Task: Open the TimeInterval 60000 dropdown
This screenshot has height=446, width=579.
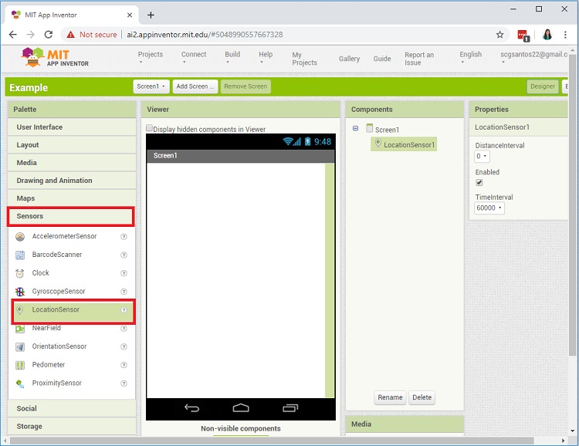Action: [x=489, y=208]
